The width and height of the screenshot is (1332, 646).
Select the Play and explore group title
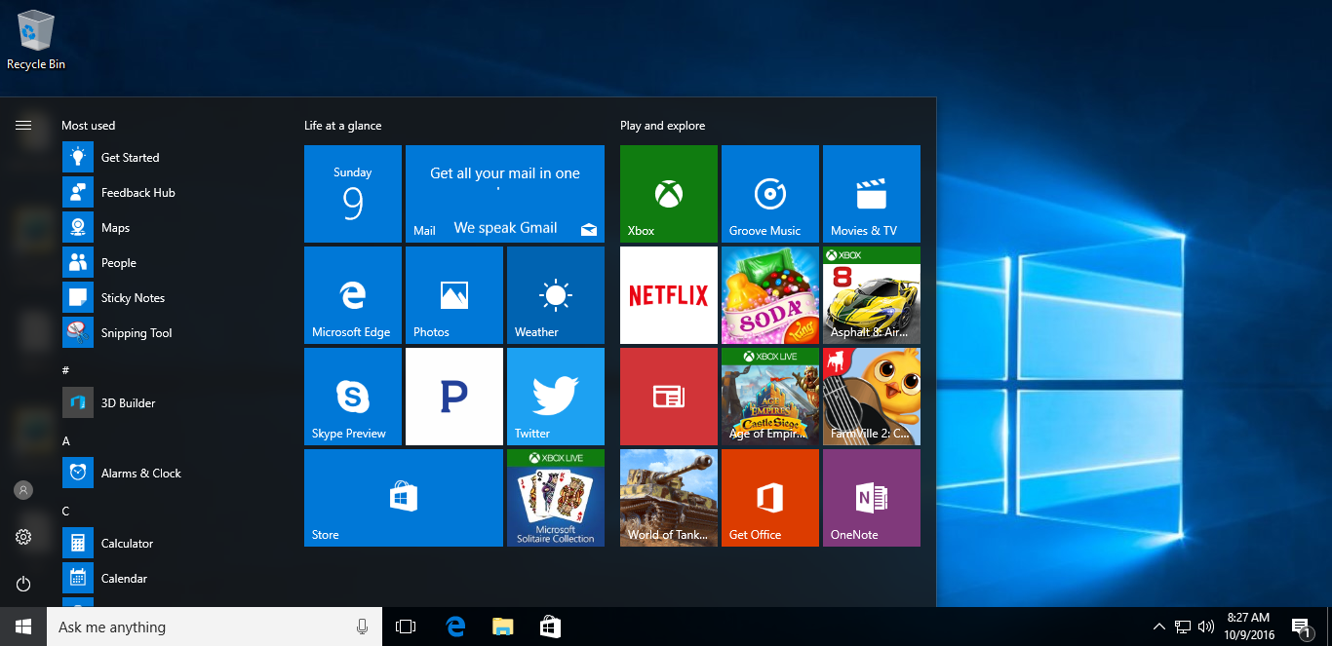[662, 126]
